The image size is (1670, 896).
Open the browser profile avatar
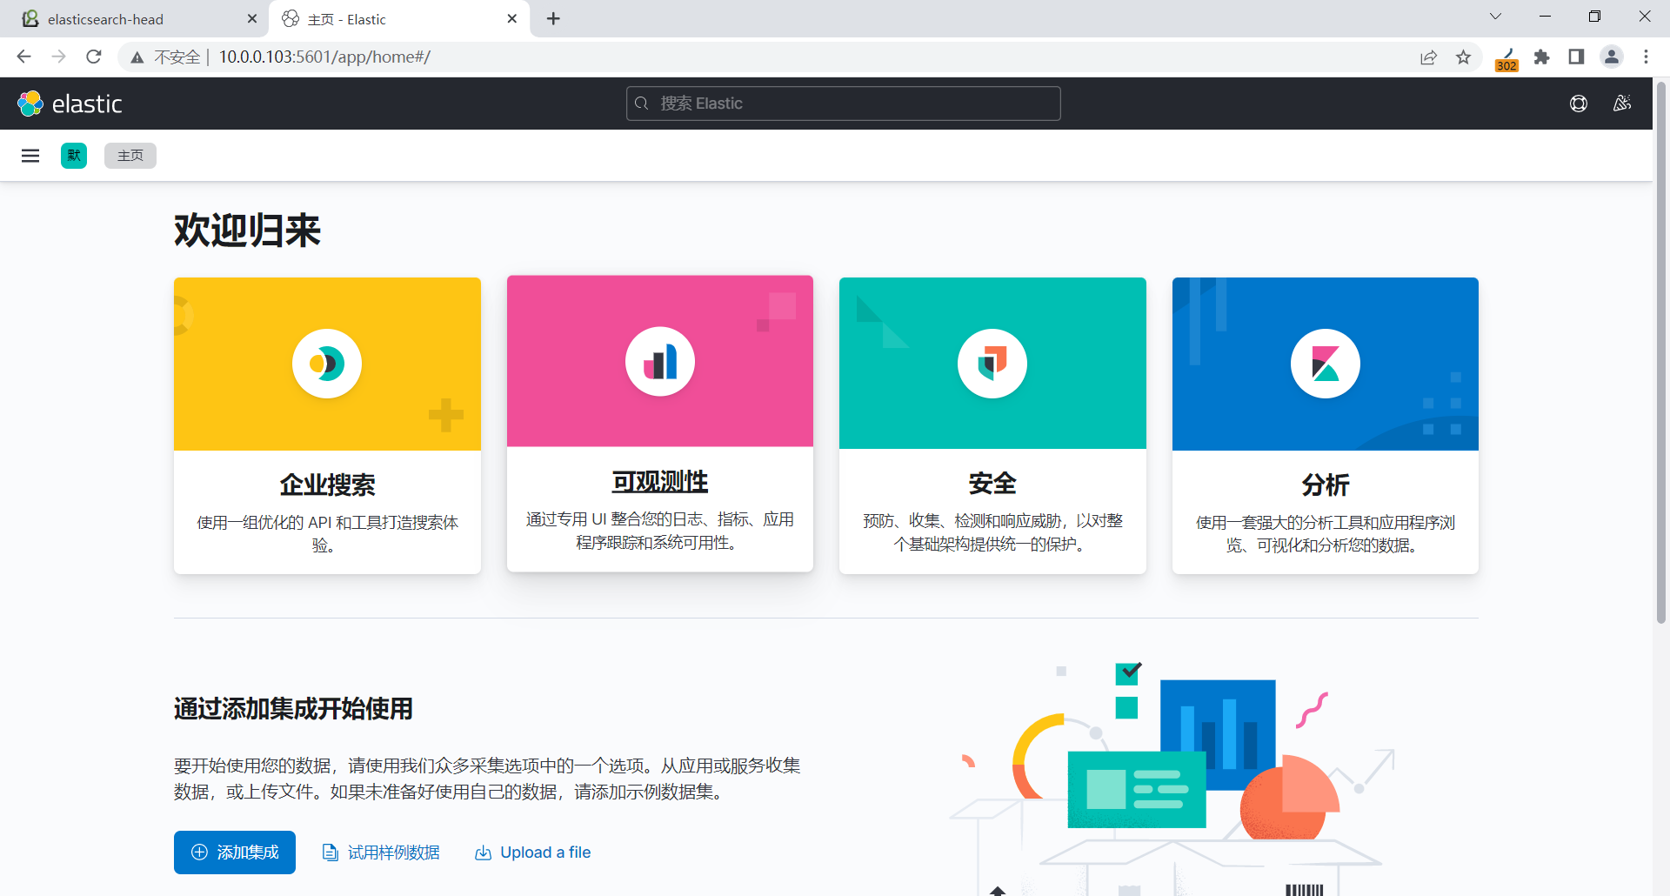tap(1612, 57)
